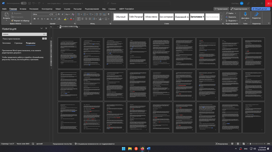Click the clear formatting icon
Image resolution: width=272 pixels, height=152 pixels.
pyautogui.click(x=73, y=14)
